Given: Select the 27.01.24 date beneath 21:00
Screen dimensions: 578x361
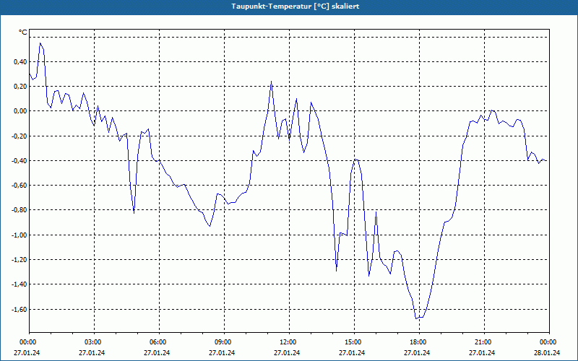Looking at the screenshot, I should click(x=482, y=353).
